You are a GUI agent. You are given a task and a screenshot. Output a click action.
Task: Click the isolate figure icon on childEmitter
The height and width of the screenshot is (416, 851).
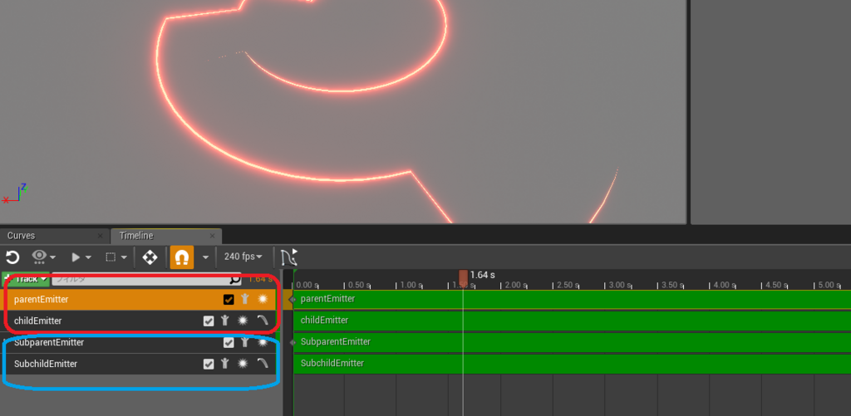pos(224,321)
